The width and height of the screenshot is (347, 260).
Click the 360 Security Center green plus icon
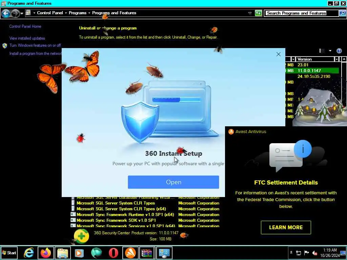click(81, 236)
